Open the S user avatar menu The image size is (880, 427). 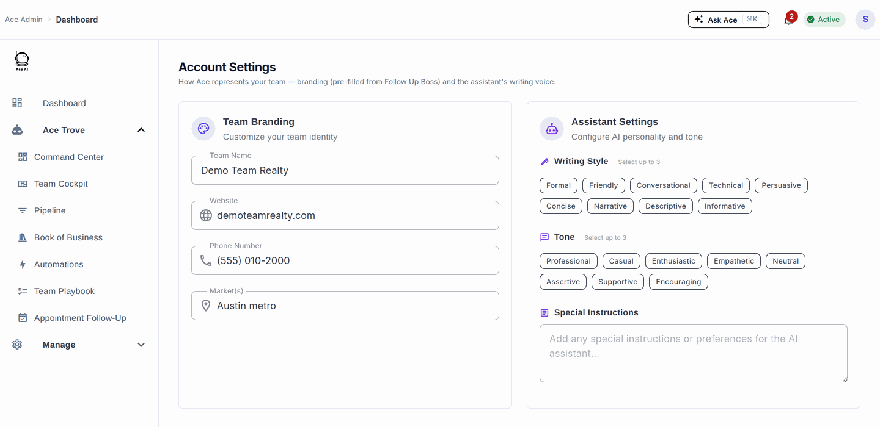pyautogui.click(x=865, y=20)
